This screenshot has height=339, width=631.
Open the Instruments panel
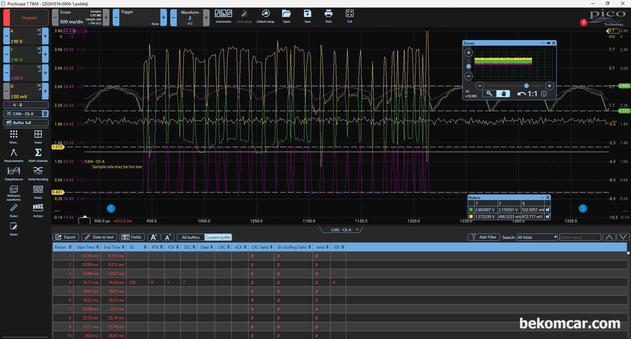(223, 16)
